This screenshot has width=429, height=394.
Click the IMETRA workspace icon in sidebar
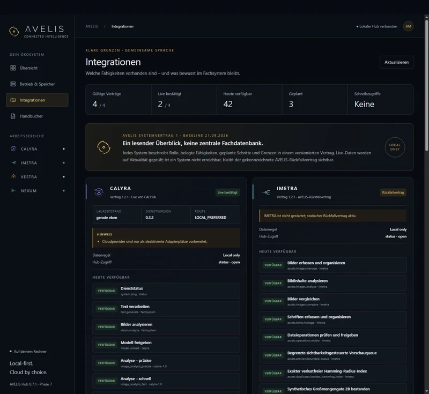pyautogui.click(x=13, y=162)
